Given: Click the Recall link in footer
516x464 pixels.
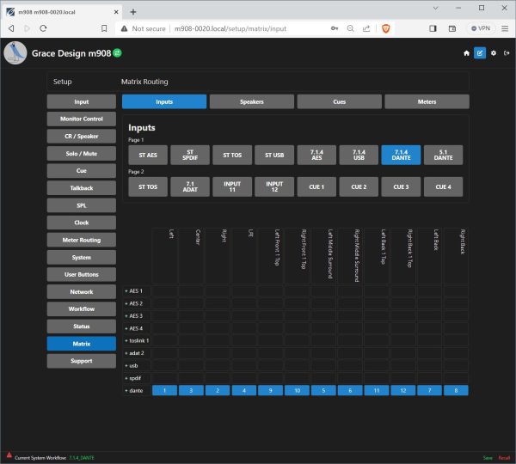Looking at the screenshot, I should click(x=504, y=457).
